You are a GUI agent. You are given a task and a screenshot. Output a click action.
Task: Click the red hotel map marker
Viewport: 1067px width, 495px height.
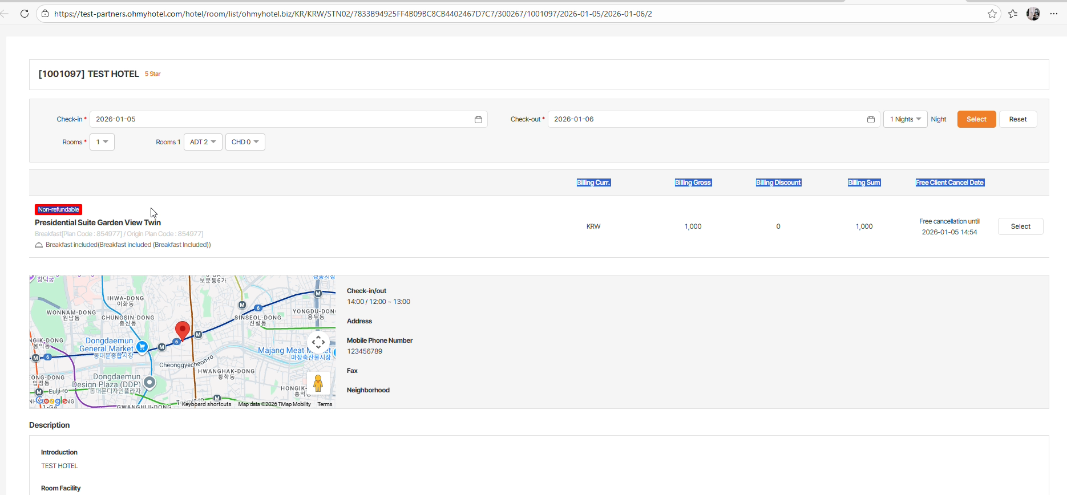coord(182,330)
